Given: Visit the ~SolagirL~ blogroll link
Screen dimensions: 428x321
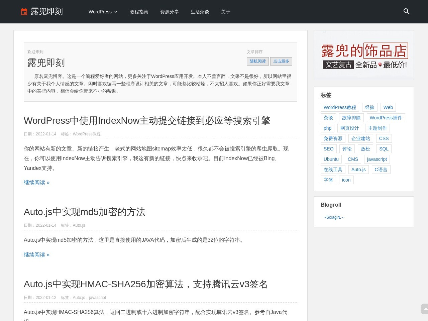Looking at the screenshot, I should coord(333,217).
